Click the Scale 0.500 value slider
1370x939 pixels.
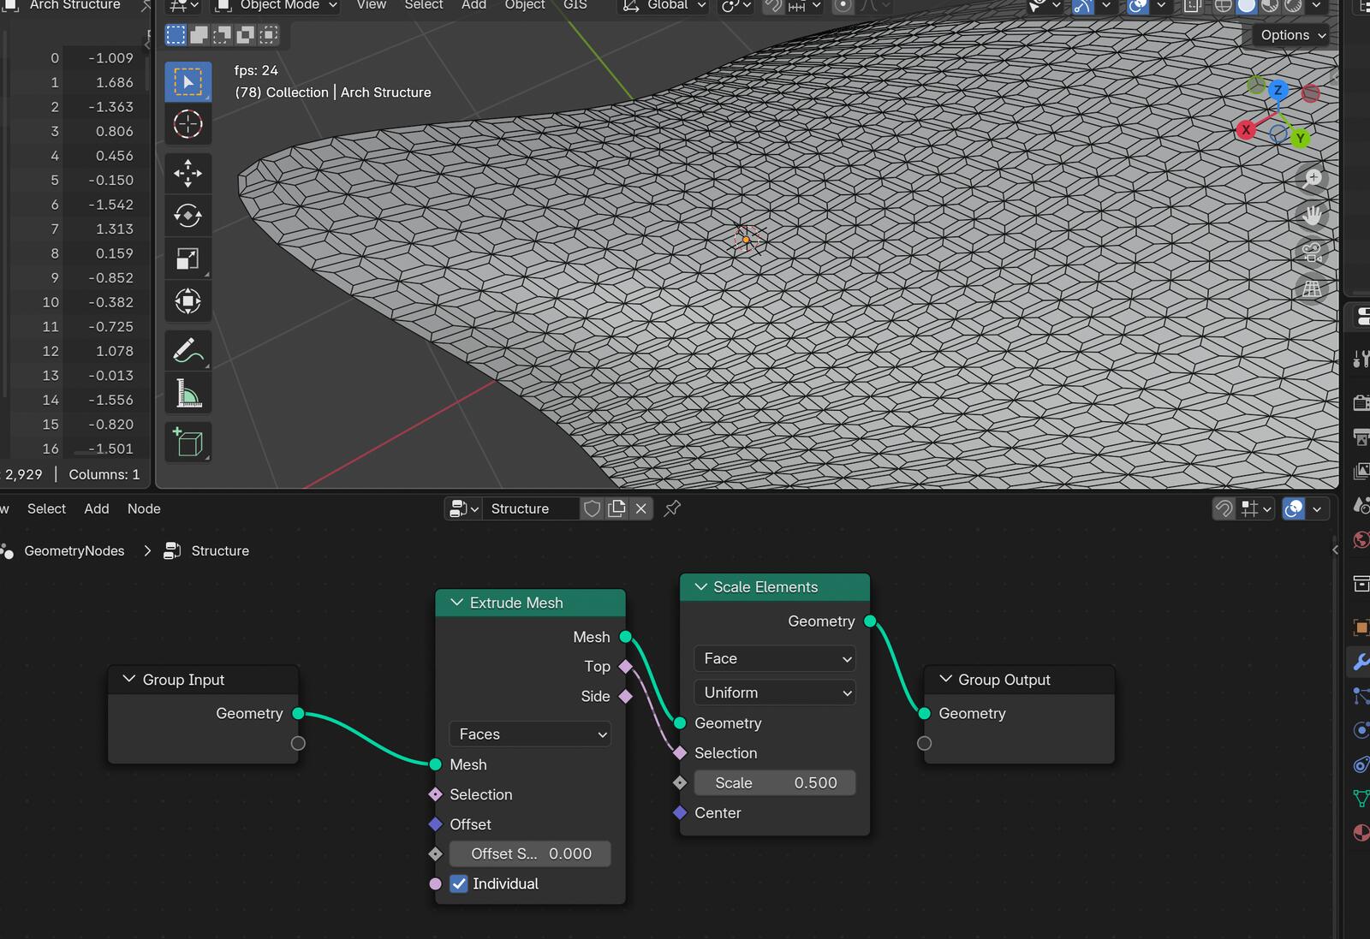(775, 782)
